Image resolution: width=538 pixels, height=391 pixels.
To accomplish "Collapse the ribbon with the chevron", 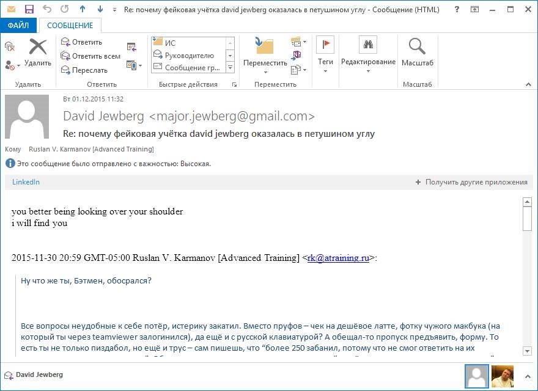I will pos(528,84).
